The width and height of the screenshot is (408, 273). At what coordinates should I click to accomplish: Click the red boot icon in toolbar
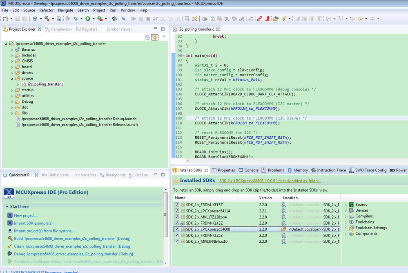[x=267, y=18]
